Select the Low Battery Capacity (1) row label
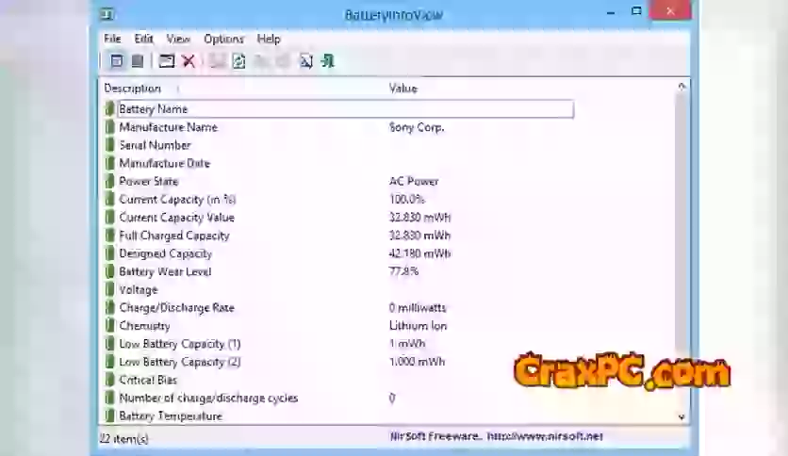 (180, 344)
